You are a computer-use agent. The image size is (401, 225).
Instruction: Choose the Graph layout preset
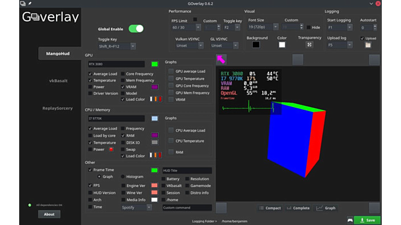tap(326, 208)
